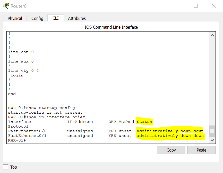Switch to the Physical tab
This screenshot has width=223, height=173.
click(x=15, y=18)
